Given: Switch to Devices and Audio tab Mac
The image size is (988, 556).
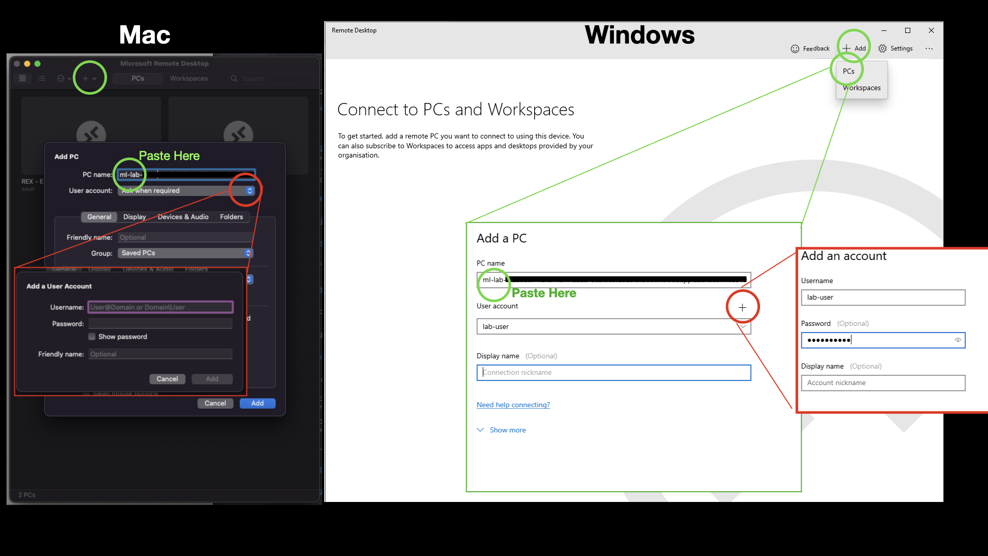Looking at the screenshot, I should (x=183, y=217).
